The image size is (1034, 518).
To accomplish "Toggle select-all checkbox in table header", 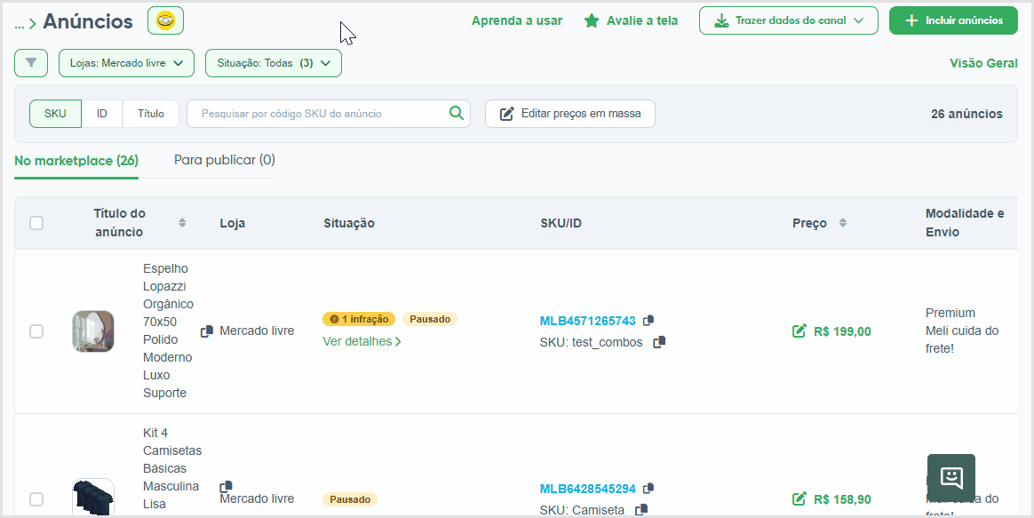I will [x=36, y=223].
